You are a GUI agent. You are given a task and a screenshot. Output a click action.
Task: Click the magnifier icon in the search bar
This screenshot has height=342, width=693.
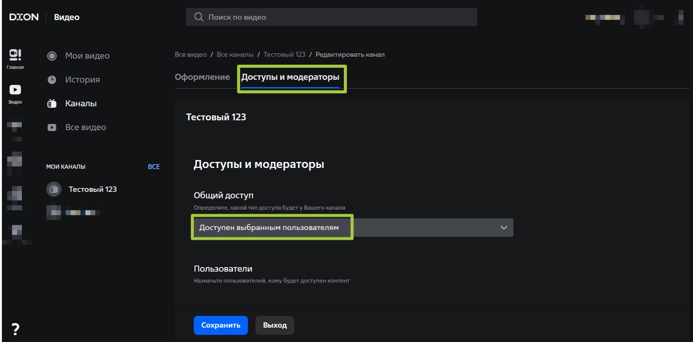point(199,17)
